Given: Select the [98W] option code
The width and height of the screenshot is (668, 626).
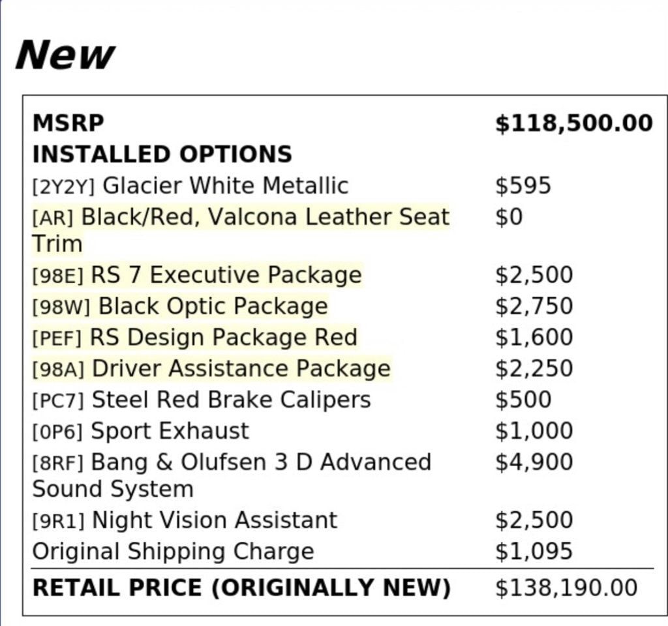Looking at the screenshot, I should [61, 306].
